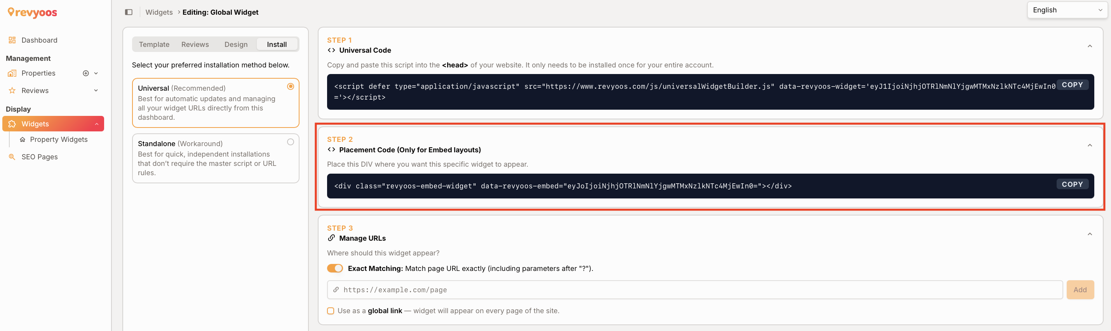Collapse the Step 3 section
This screenshot has height=331, width=1111.
(x=1090, y=234)
